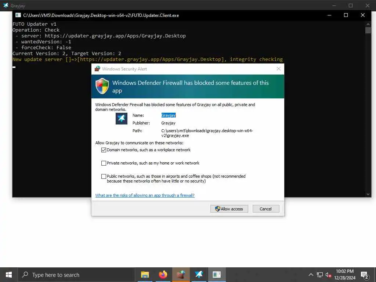Open firewall risks help link
376x282 pixels.
145,195
